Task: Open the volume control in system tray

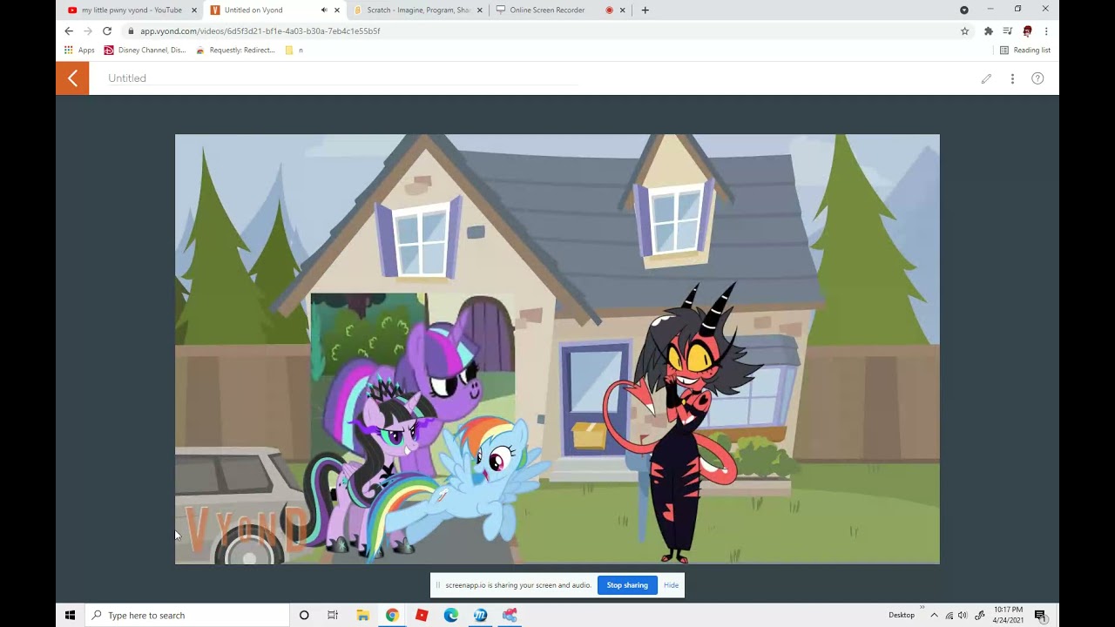Action: coord(963,616)
